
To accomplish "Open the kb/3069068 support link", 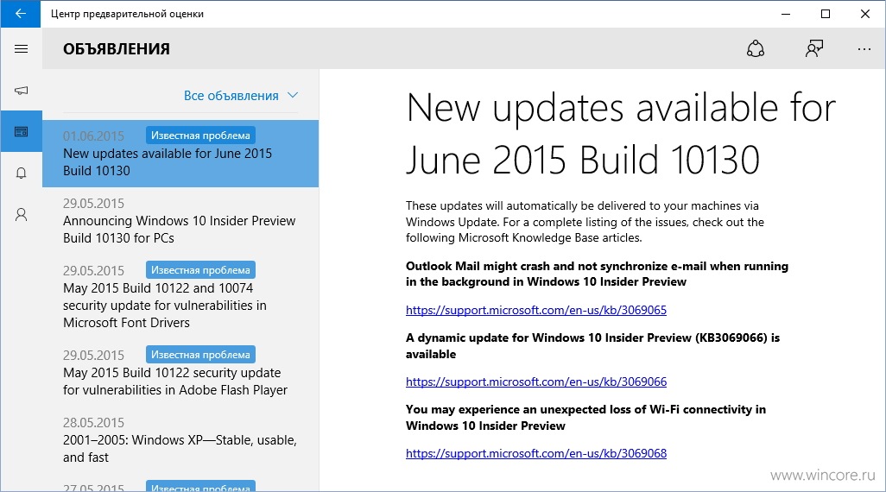I will point(535,453).
